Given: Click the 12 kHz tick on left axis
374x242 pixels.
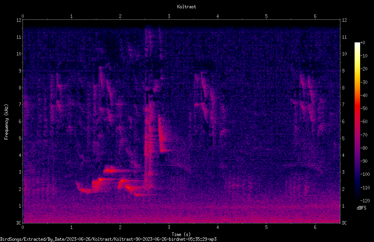Looking at the screenshot, I should click(x=19, y=20).
